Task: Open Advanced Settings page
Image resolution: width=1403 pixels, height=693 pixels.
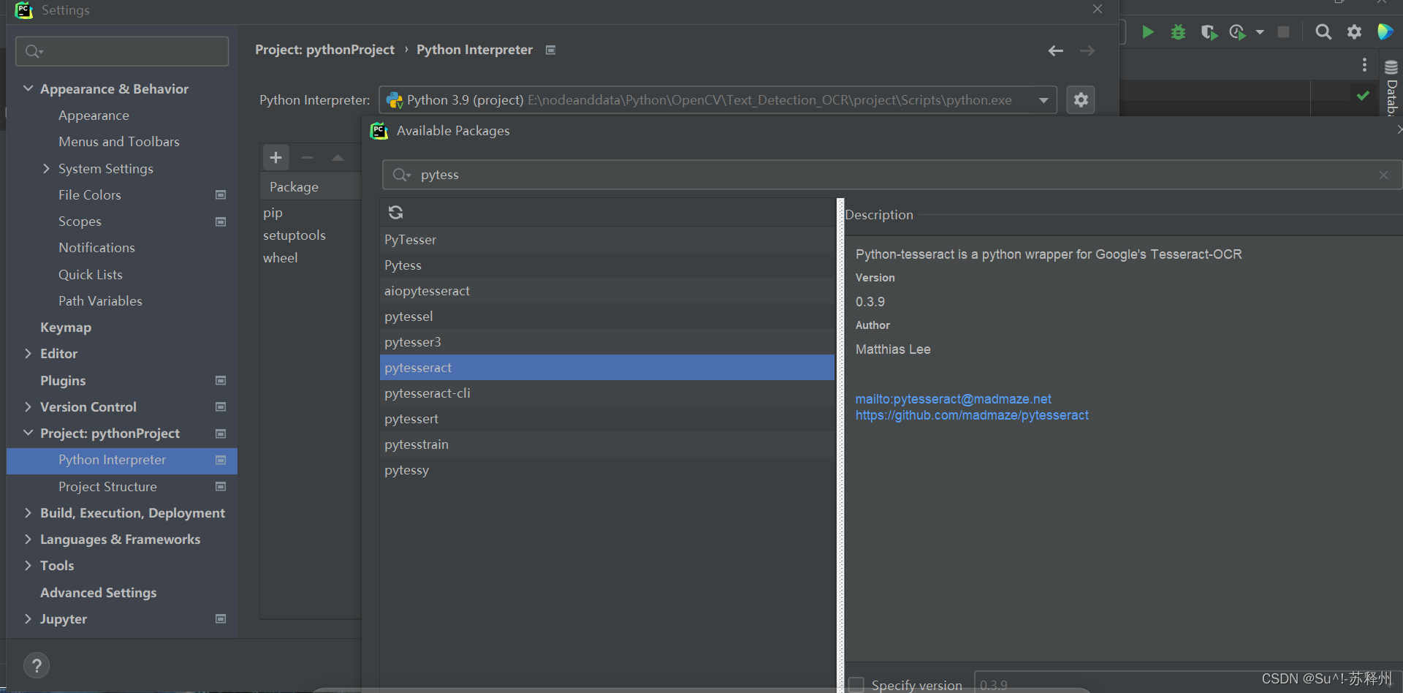Action: tap(98, 593)
